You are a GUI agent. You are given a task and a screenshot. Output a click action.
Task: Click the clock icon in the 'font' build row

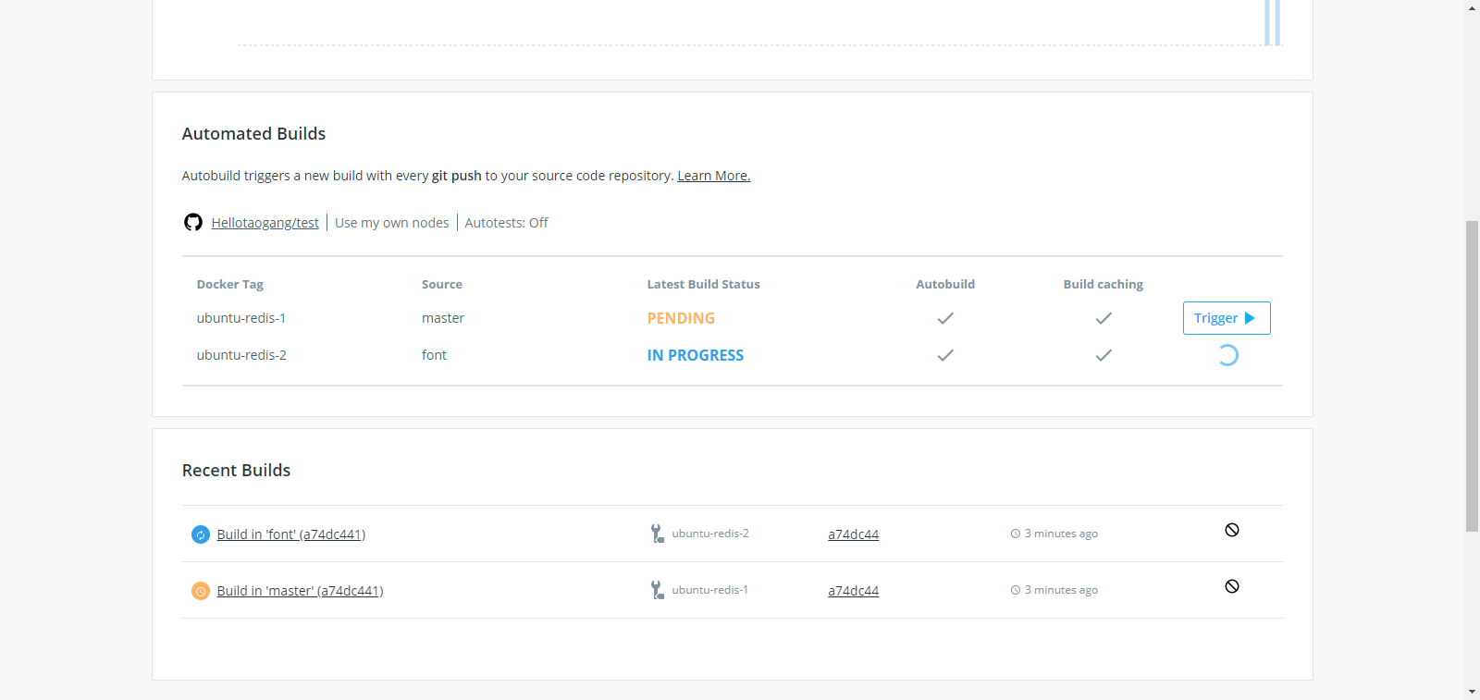[x=1016, y=534]
